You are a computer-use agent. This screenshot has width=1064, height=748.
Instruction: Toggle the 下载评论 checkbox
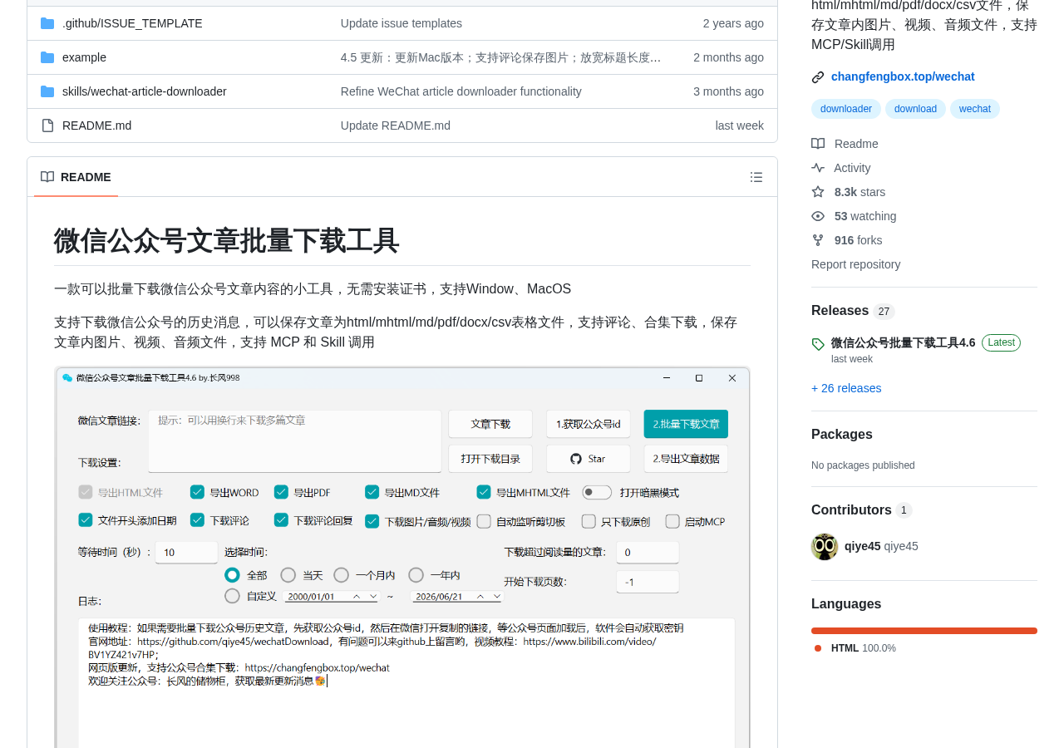(x=197, y=520)
